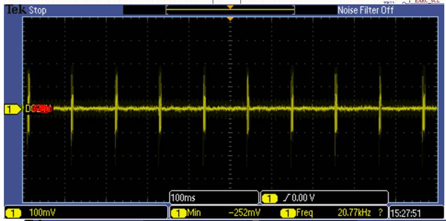The image size is (446, 221).
Task: Click the channel 1 badge beside Freq
Action: 288,213
